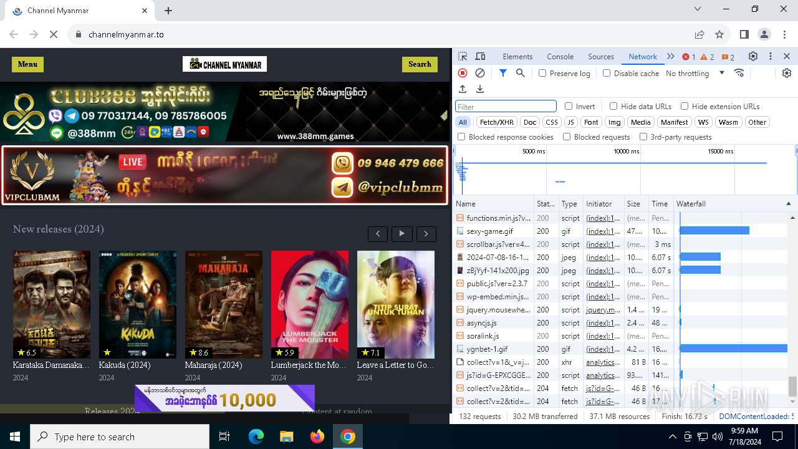Stop recording the network log
Viewport: 798px width, 449px height.
[463, 73]
